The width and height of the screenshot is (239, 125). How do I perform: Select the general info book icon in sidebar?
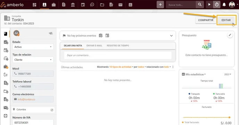coord(6,34)
